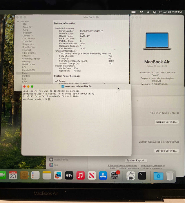
Task: Open the Trash in the Dock
Action: click(170, 176)
